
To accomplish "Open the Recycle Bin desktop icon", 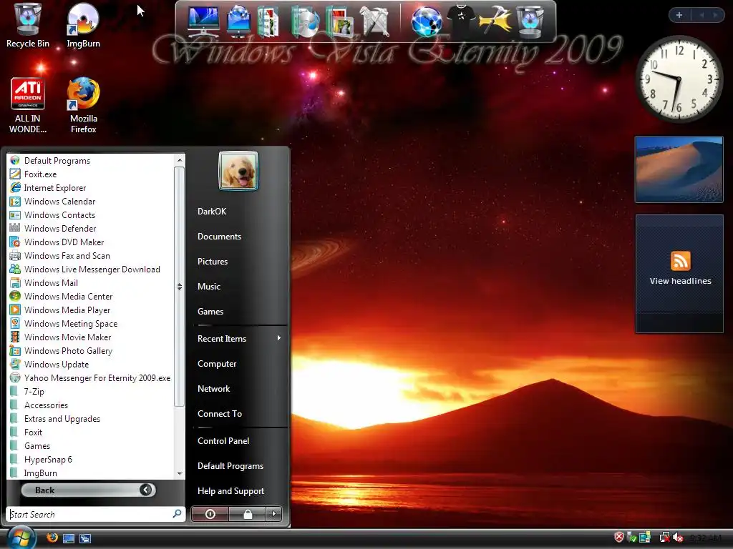I will (28, 26).
